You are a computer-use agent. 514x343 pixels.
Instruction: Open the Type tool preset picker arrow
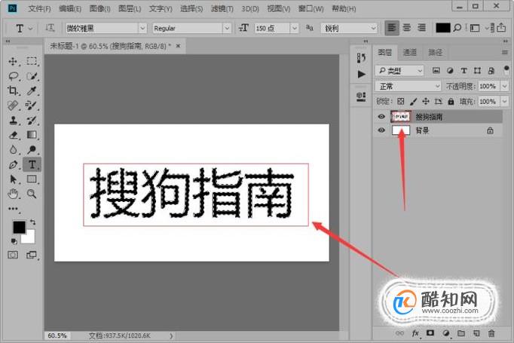(x=30, y=29)
